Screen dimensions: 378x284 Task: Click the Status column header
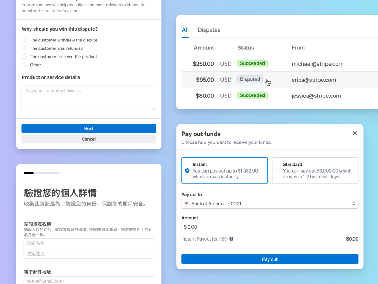(x=246, y=48)
